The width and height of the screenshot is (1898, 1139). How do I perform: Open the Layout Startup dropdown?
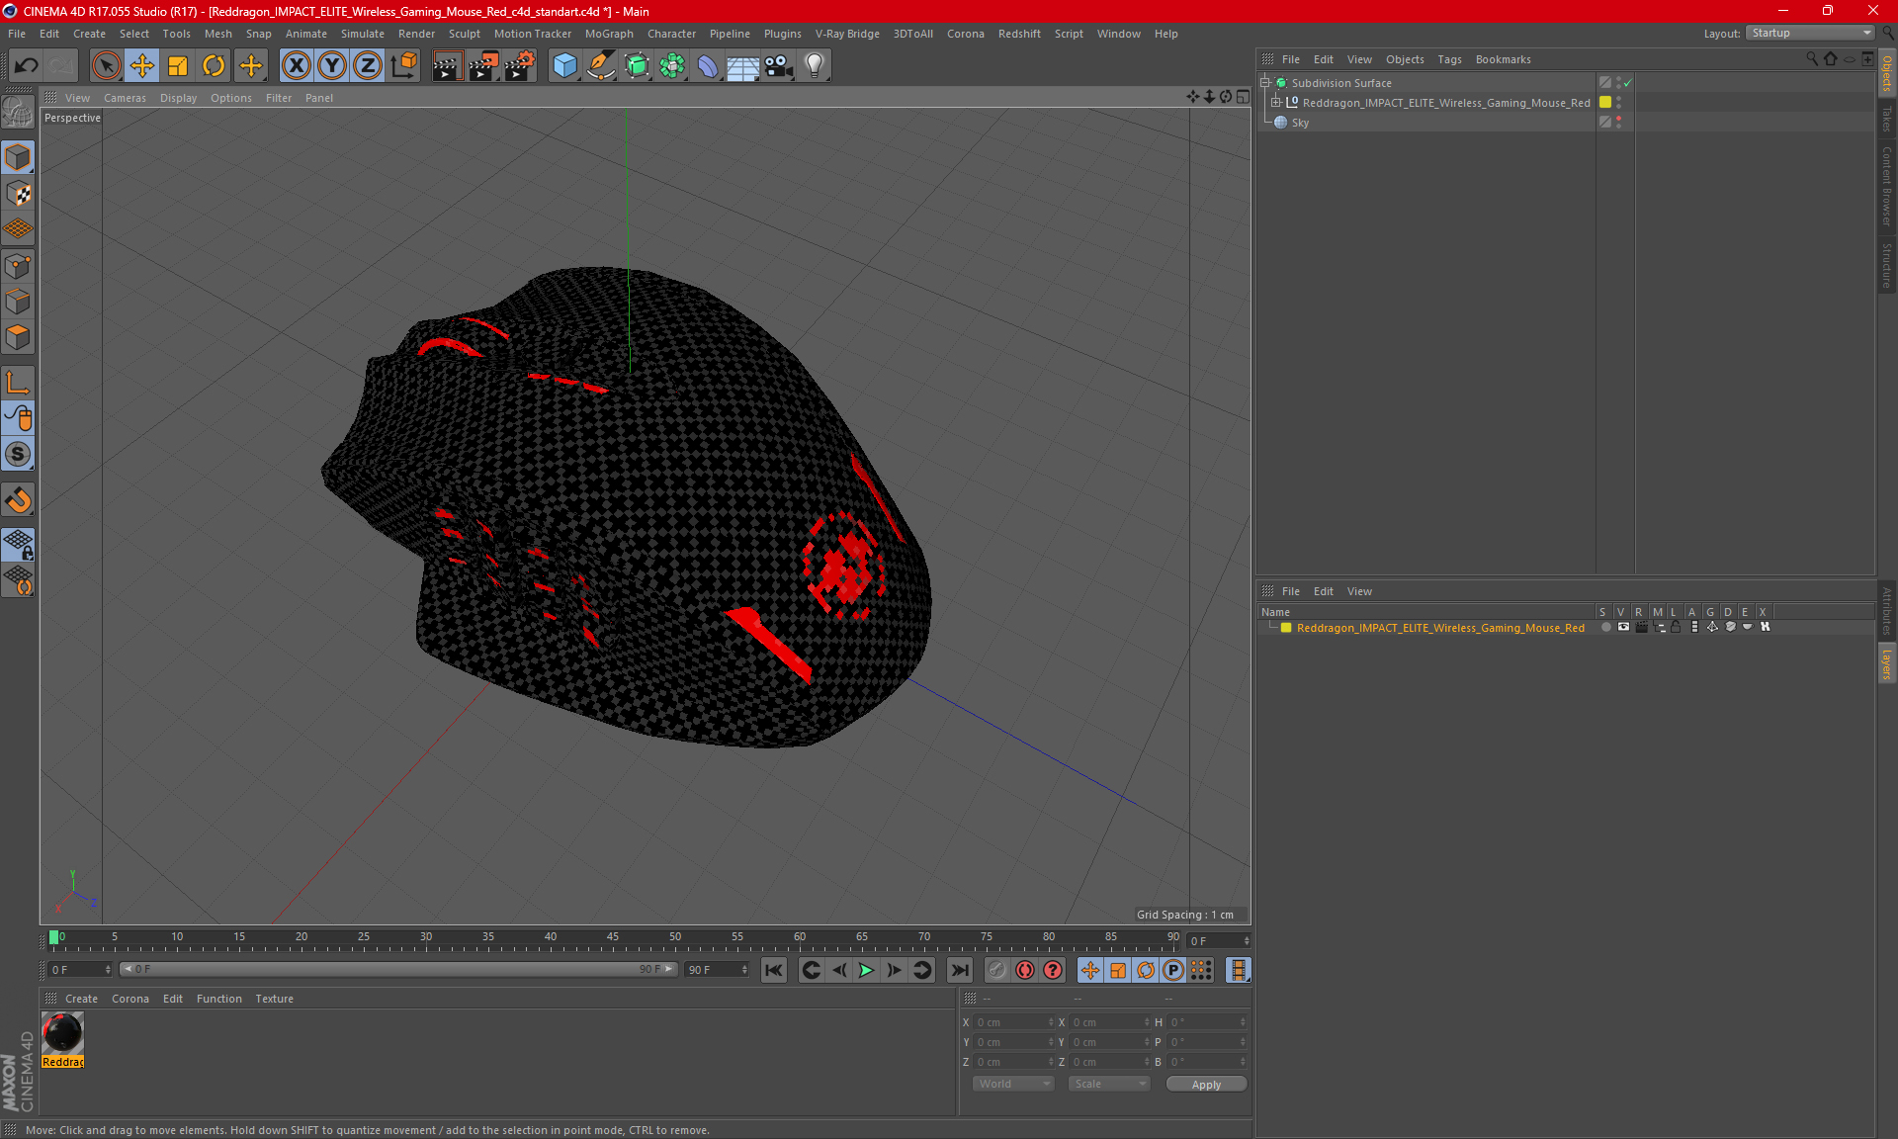point(1810,33)
